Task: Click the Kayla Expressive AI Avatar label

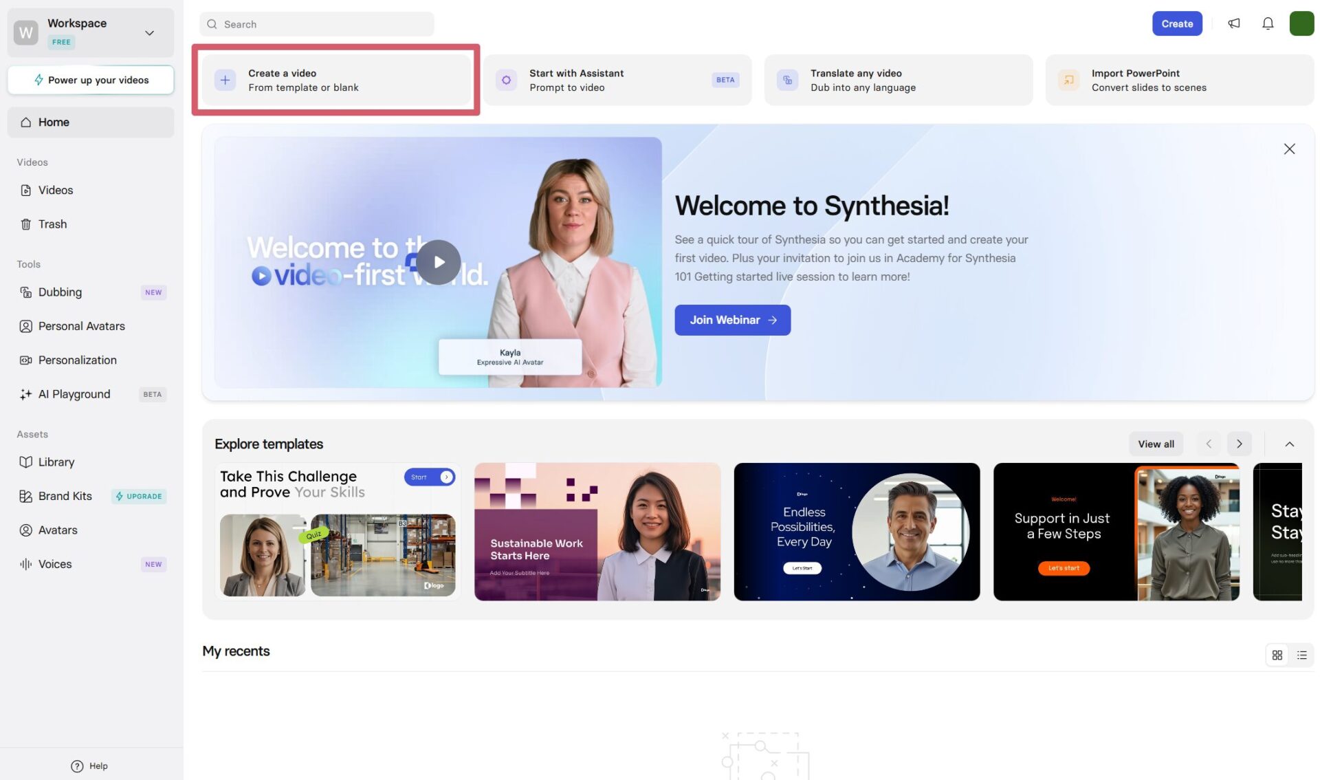Action: coord(510,357)
